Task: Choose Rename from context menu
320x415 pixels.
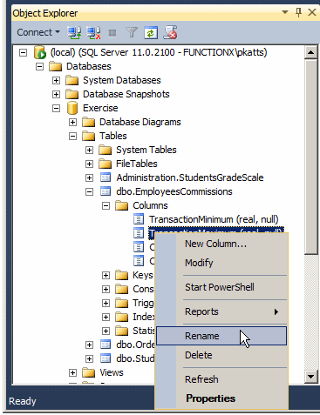Action: pos(221,336)
